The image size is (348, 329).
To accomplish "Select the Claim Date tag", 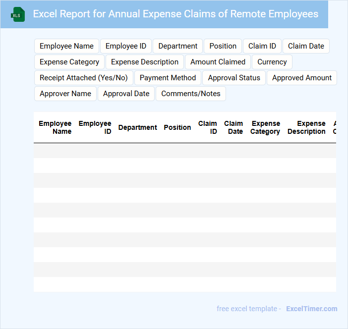I will coord(306,46).
